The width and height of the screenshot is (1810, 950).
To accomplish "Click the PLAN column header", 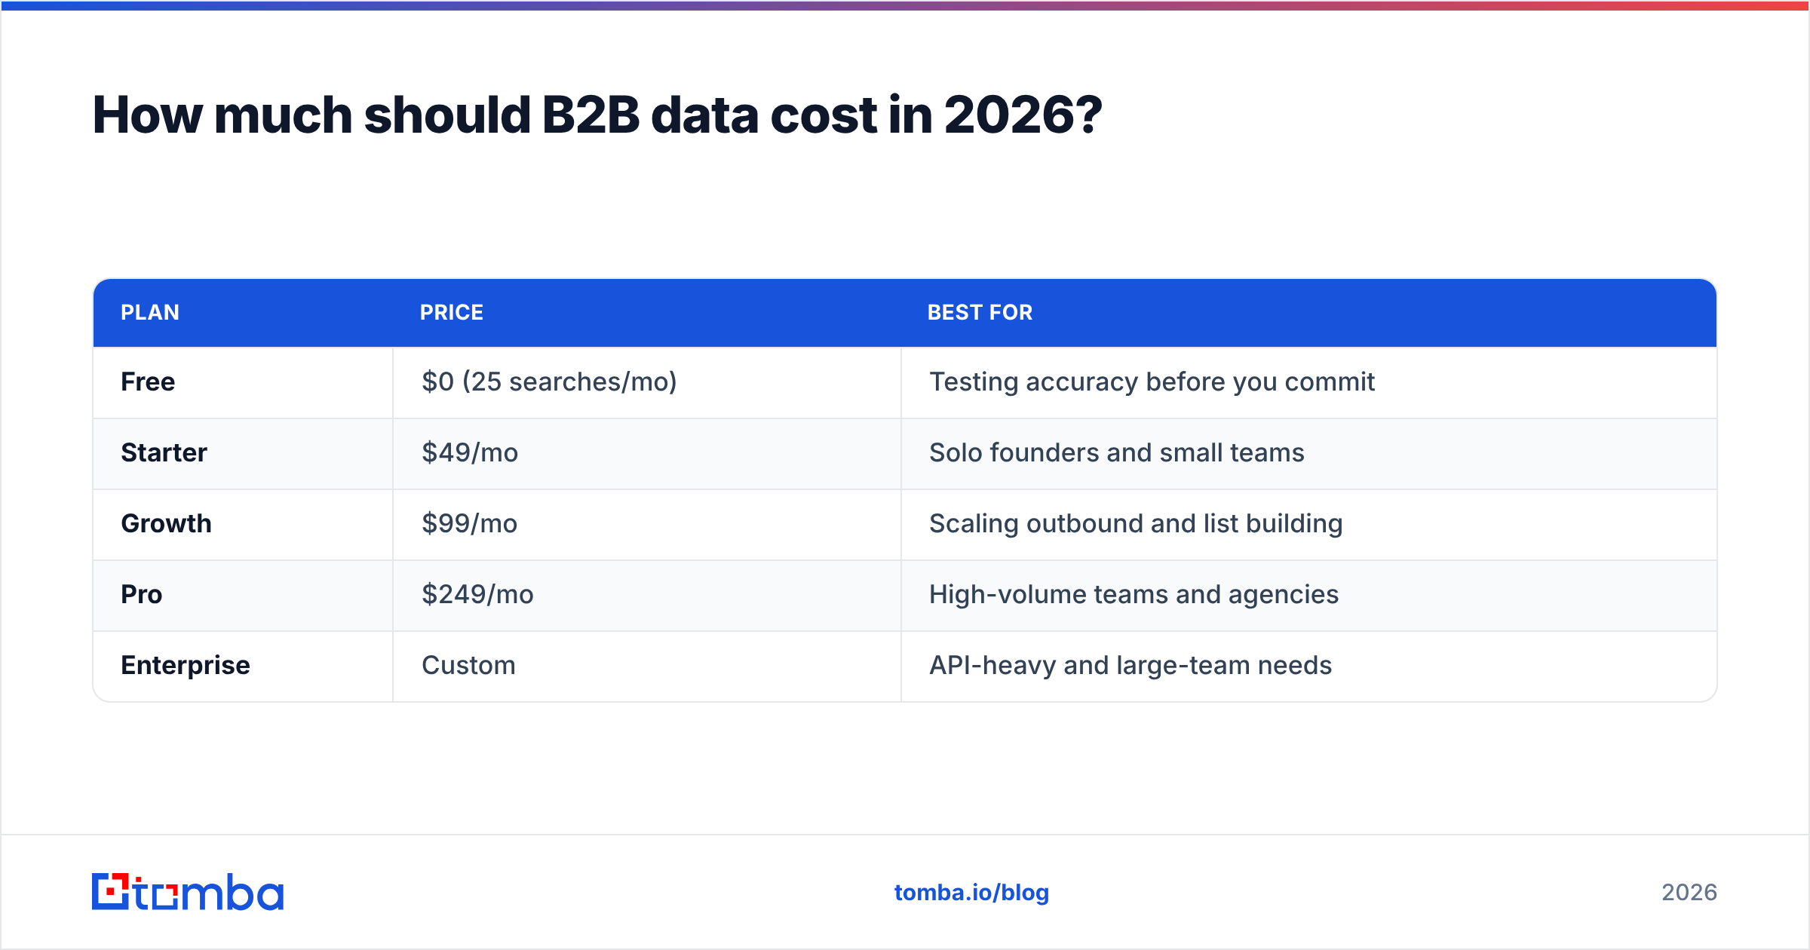I will [x=150, y=312].
